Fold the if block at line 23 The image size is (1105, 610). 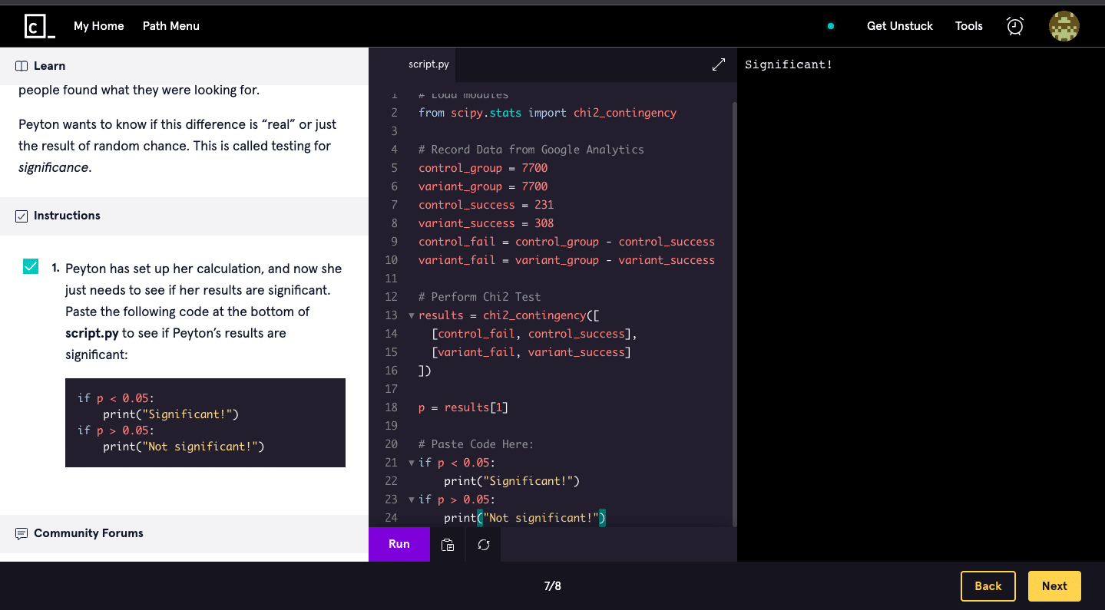point(412,500)
